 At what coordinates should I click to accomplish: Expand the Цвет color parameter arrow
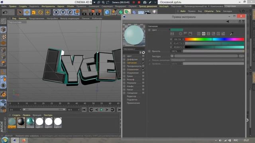pyautogui.click(x=149, y=30)
